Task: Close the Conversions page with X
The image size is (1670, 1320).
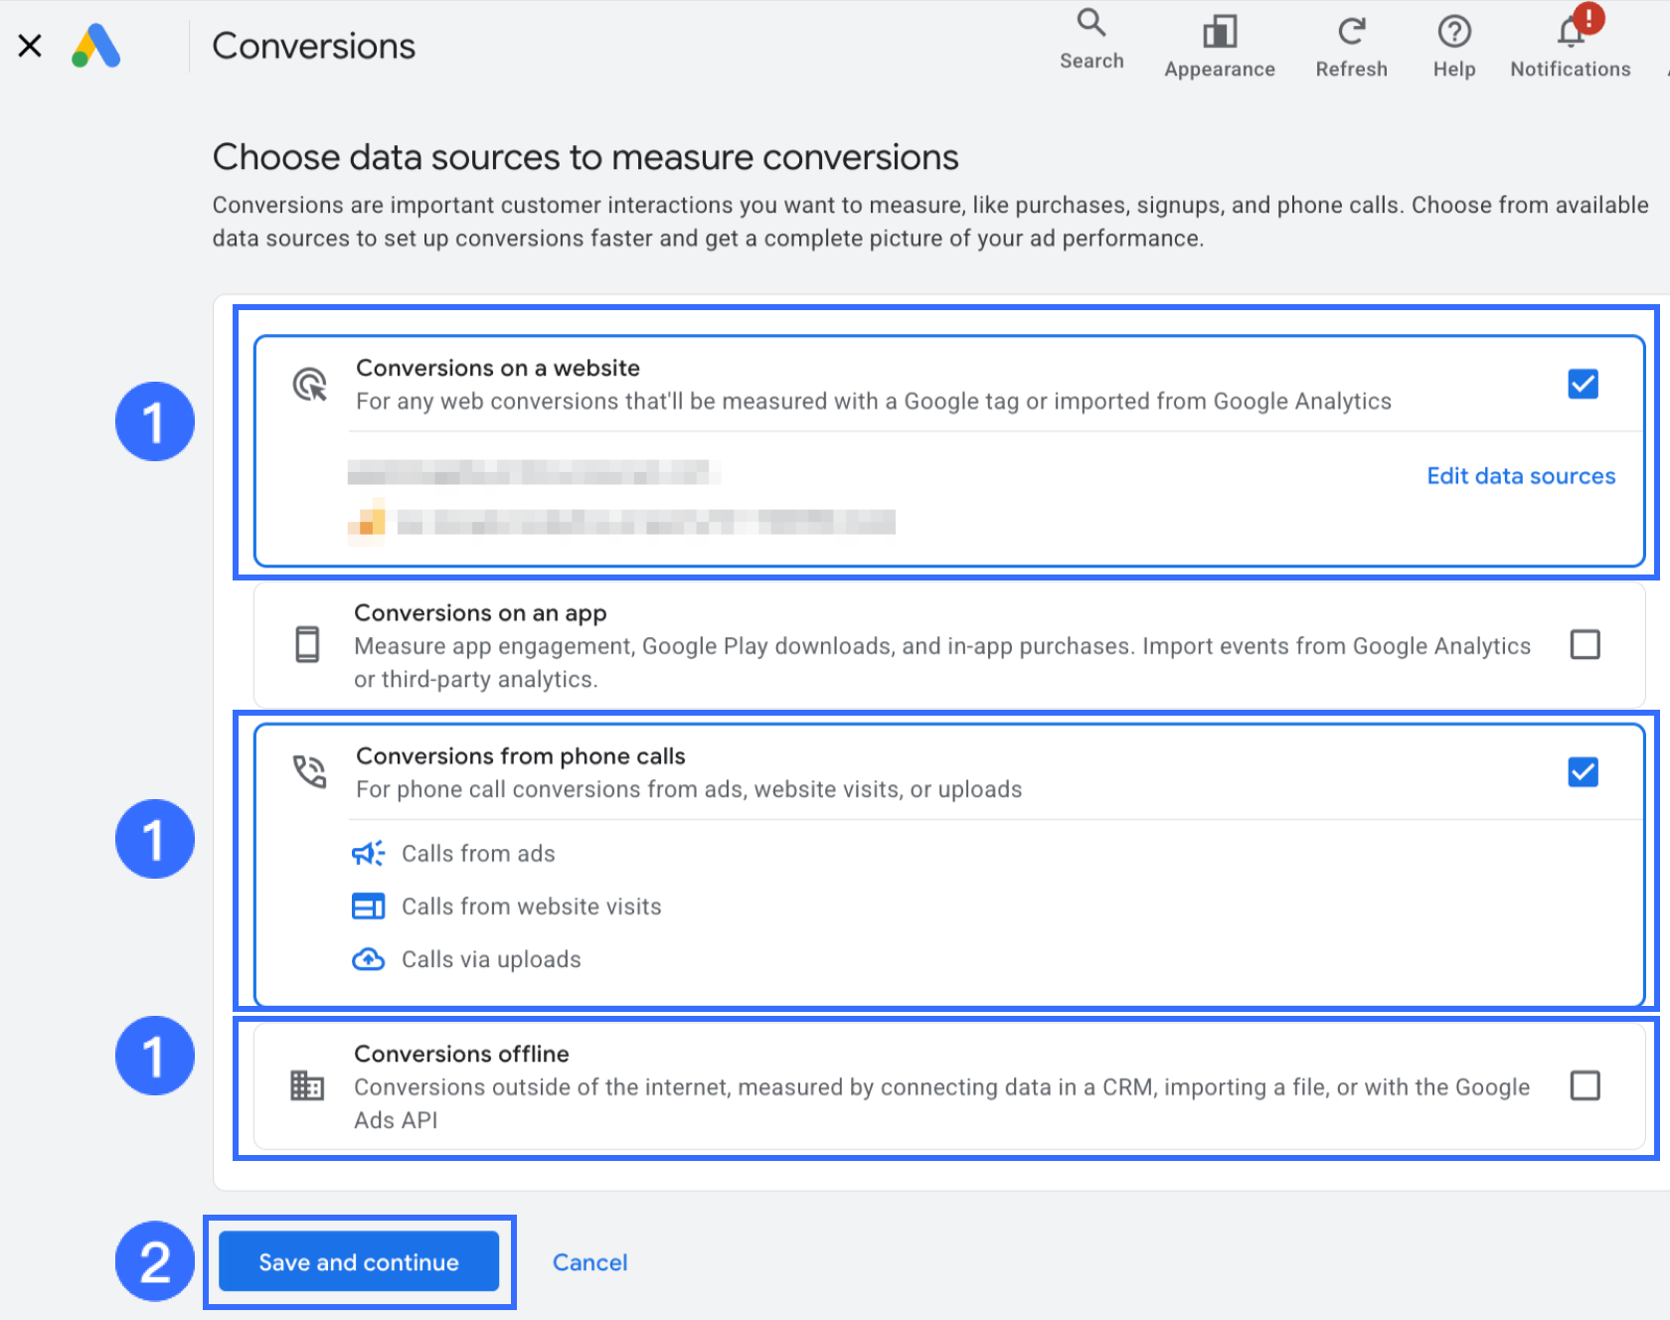Action: coord(30,46)
